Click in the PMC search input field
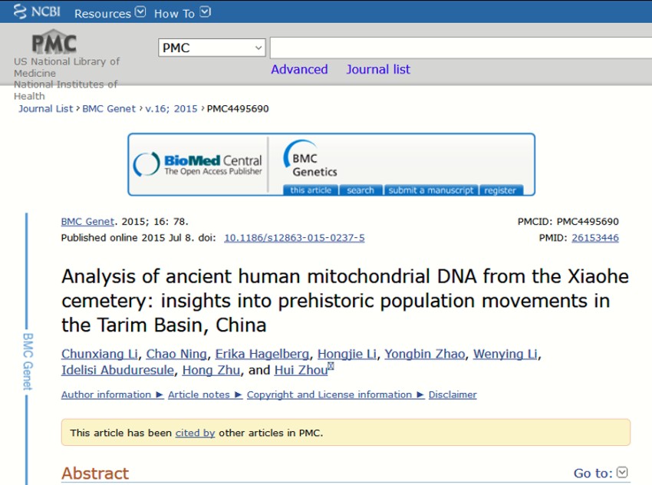 tap(460, 48)
